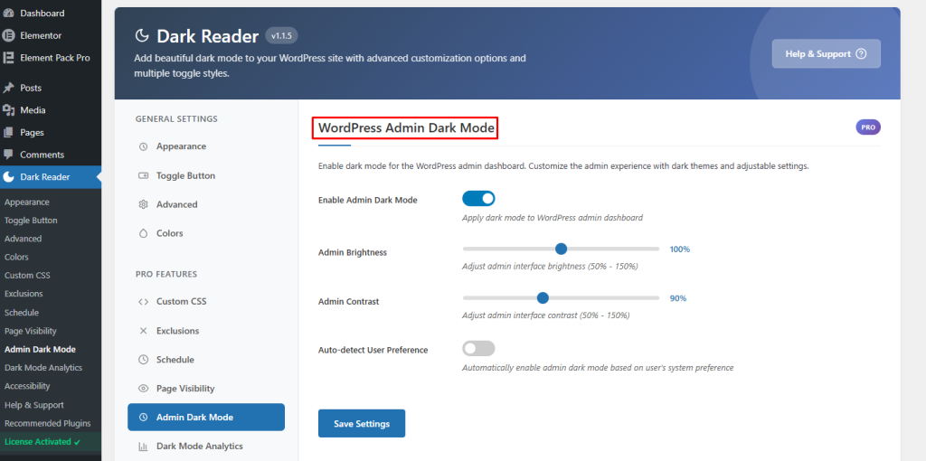Open Help & Support button
926x461 pixels.
point(827,53)
